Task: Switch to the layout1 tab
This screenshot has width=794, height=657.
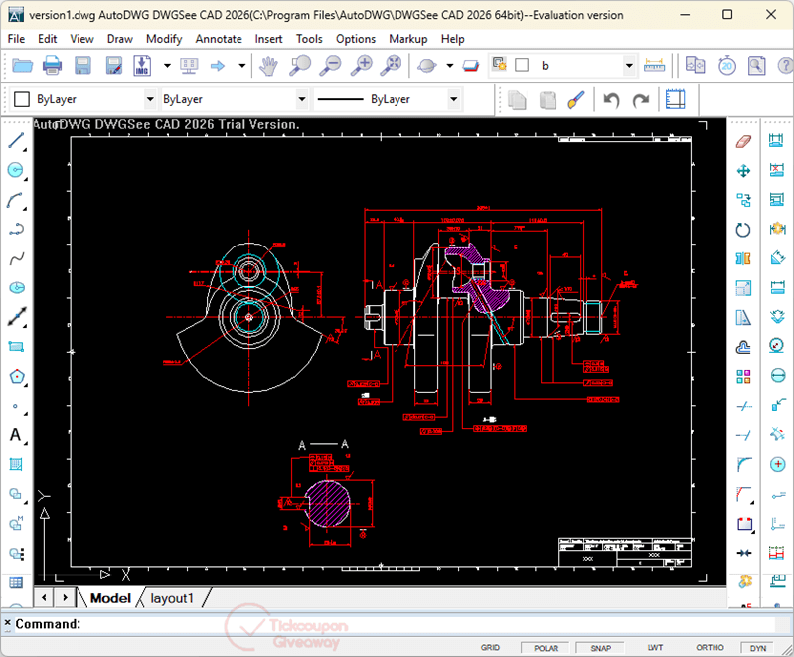Action: coord(172,598)
